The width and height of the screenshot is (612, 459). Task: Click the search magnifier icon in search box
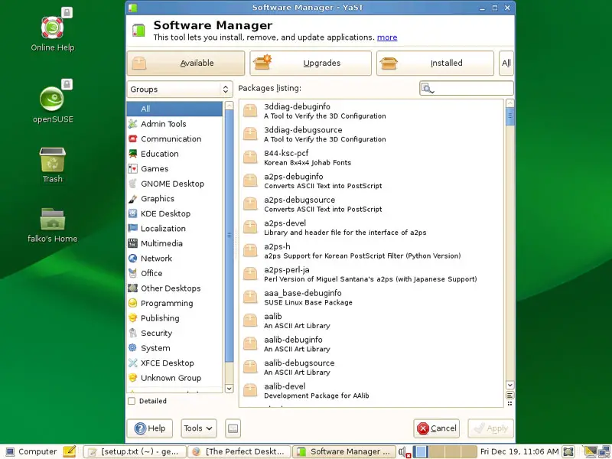pos(428,89)
